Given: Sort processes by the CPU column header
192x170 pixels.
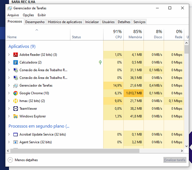Looking at the screenshot, I should pyautogui.click(x=114, y=34).
